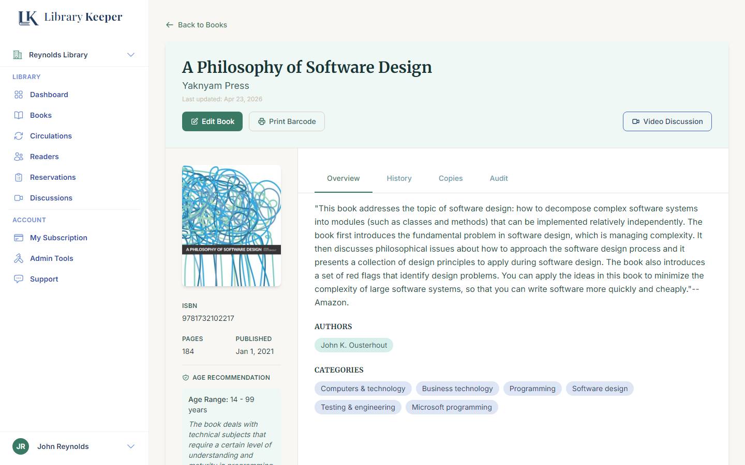745x465 pixels.
Task: Click the Discussions camera icon
Action: 19,198
